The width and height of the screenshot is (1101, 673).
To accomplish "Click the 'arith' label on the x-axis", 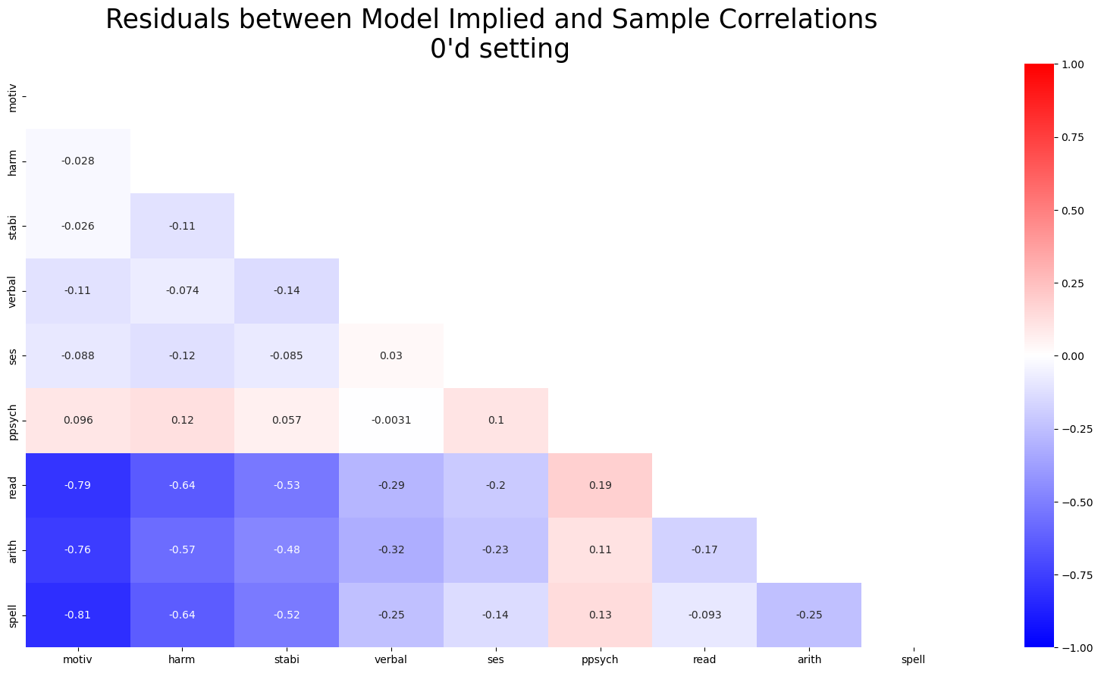I will [809, 659].
